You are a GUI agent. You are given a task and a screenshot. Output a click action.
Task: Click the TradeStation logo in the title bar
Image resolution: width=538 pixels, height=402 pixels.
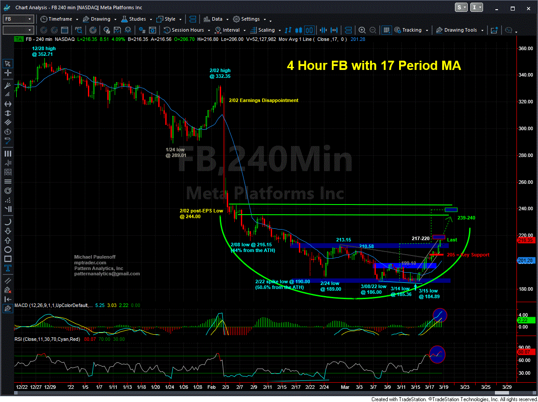(x=7, y=7)
